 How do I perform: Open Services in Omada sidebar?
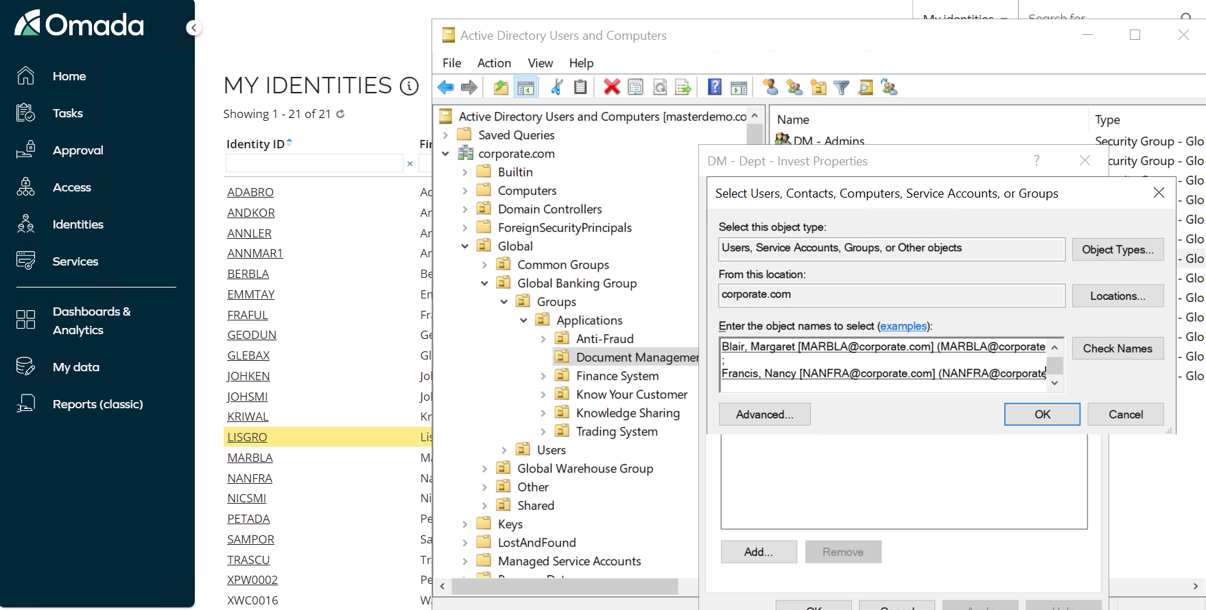click(75, 261)
